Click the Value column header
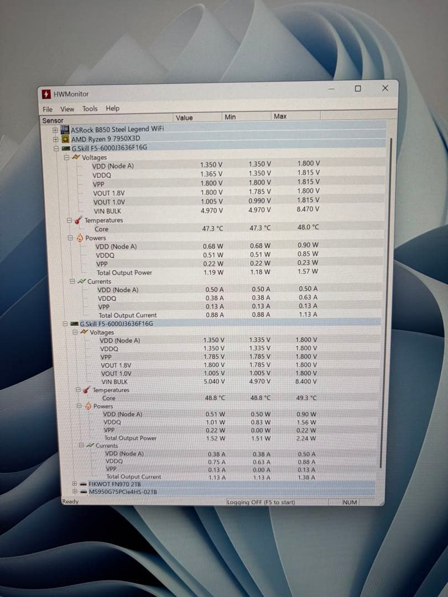Viewport: 448px width, 597px height. coord(197,118)
